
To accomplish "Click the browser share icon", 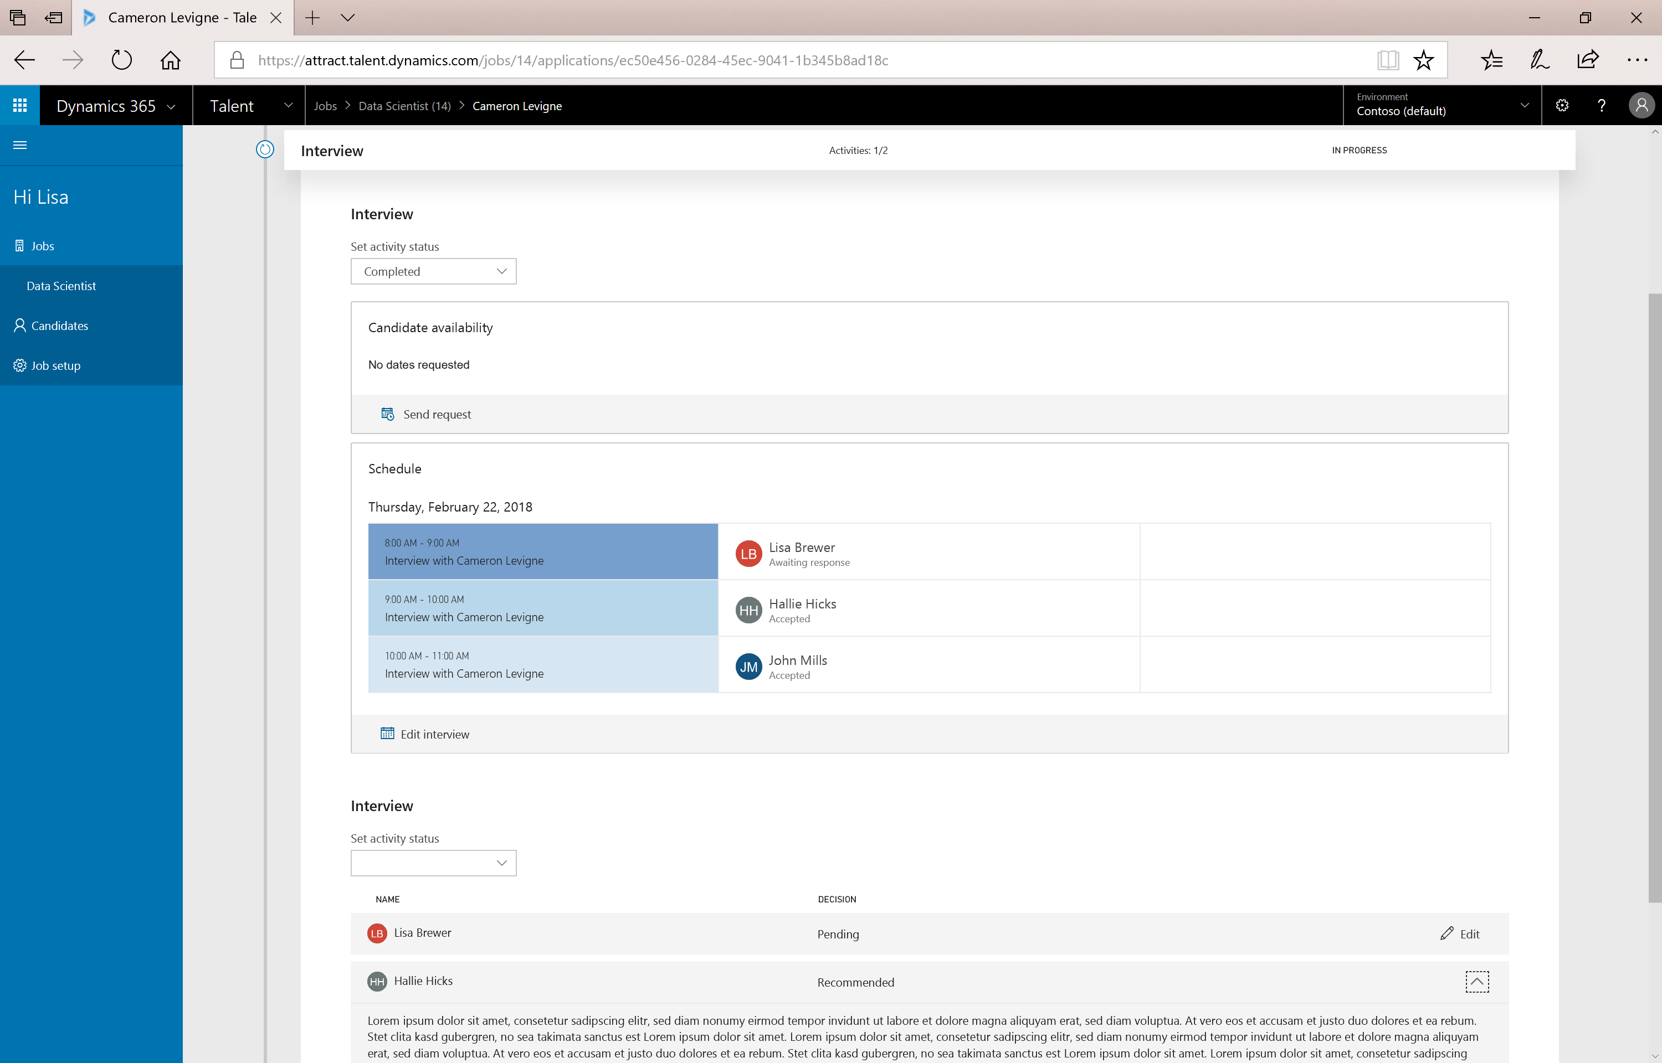I will [1587, 60].
